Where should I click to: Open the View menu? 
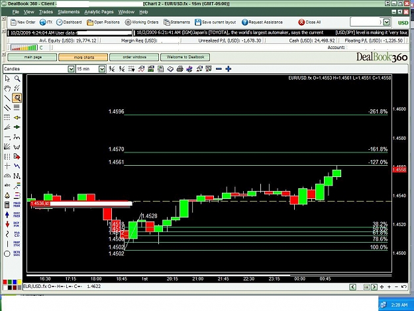(x=28, y=12)
